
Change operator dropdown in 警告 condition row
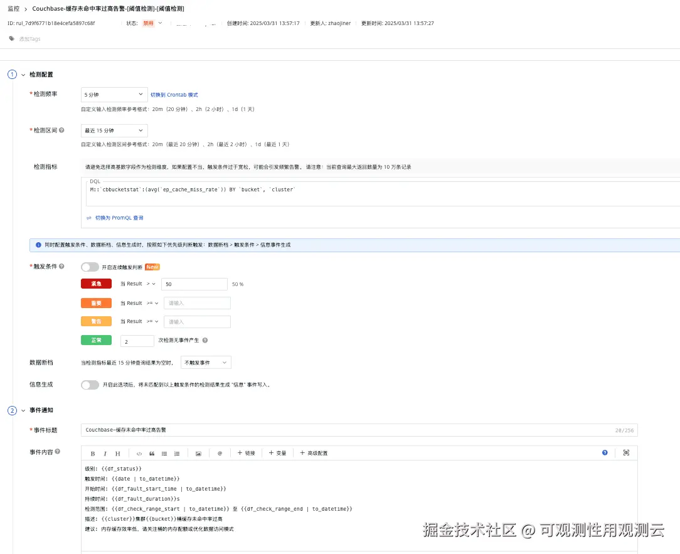click(x=152, y=321)
